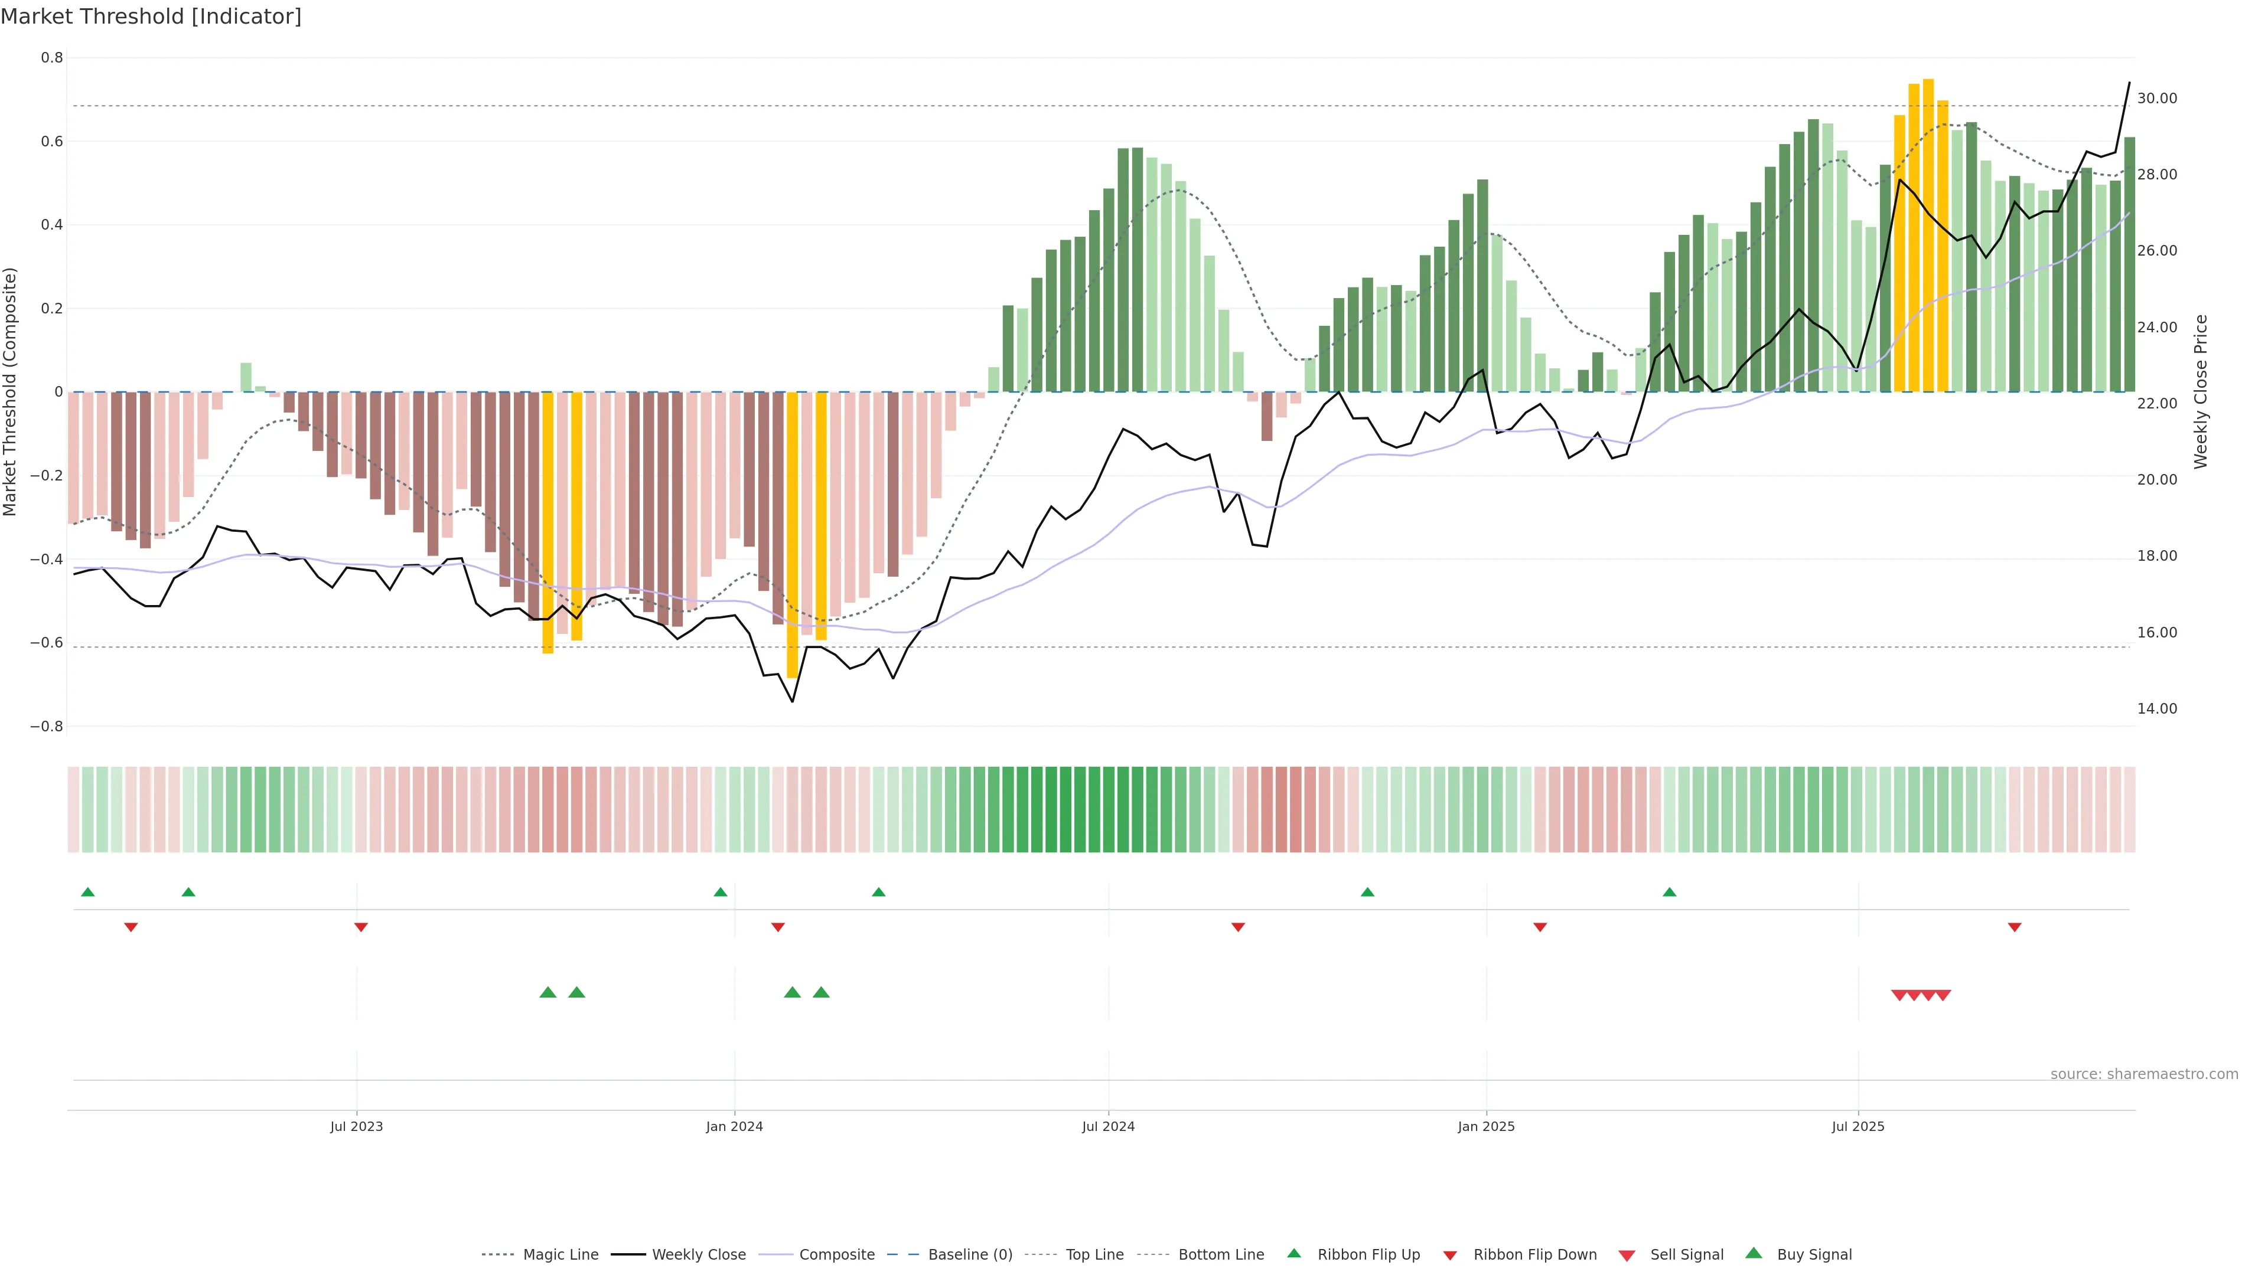Click Ribbon Flip Up legend triangle icon
The width and height of the screenshot is (2268, 1275).
[1293, 1253]
